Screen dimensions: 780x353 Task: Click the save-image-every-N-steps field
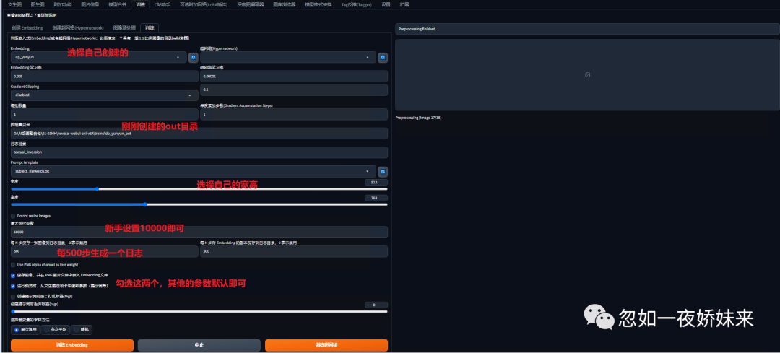click(x=105, y=251)
